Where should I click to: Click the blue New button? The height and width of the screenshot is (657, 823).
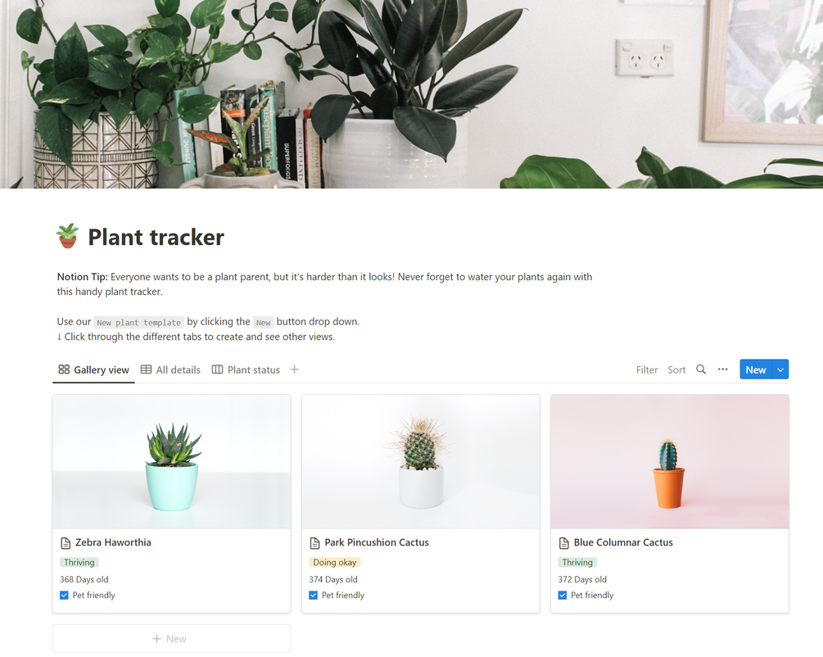756,369
